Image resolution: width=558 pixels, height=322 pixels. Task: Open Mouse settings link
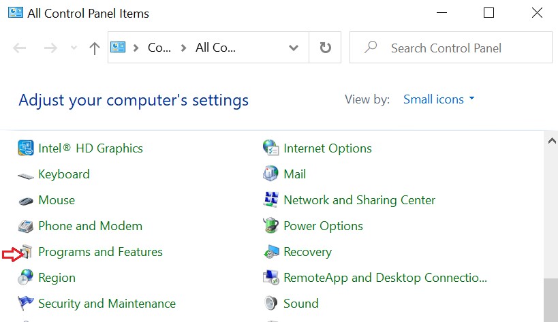(57, 200)
